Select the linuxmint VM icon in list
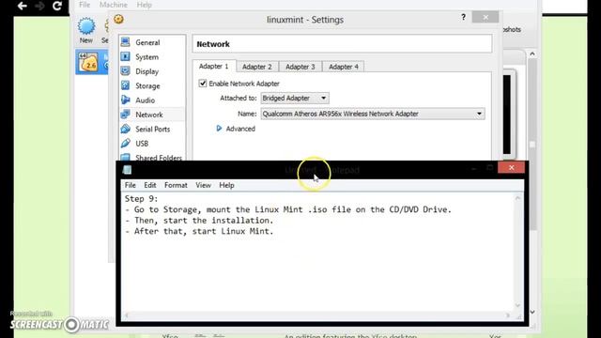The image size is (601, 338). tap(88, 62)
